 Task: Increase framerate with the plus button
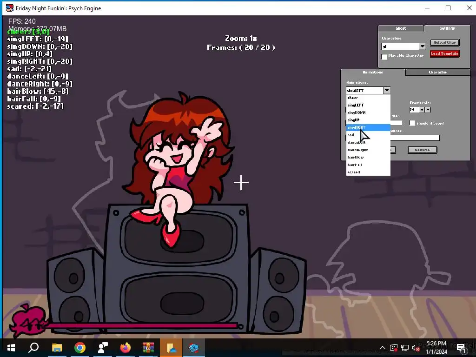point(422,110)
